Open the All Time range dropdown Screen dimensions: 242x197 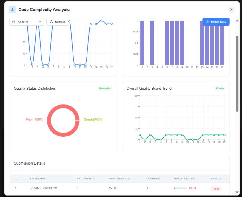click(x=27, y=22)
